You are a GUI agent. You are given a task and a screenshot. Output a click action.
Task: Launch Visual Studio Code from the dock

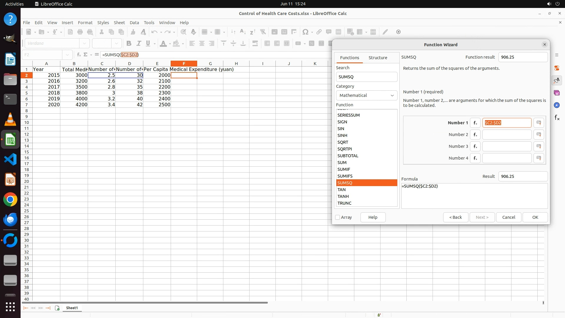(x=10, y=160)
